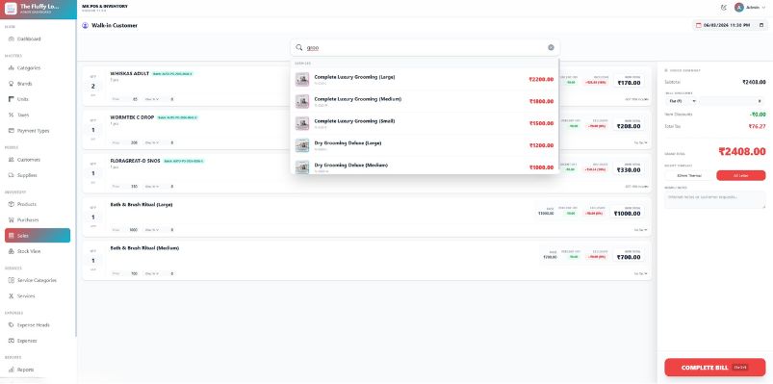Image resolution: width=773 pixels, height=384 pixels.
Task: Toggle the dark mode icon in header
Action: [x=723, y=8]
